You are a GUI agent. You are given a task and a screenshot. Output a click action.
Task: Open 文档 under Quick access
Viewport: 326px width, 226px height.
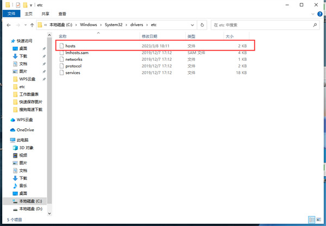click(23, 64)
